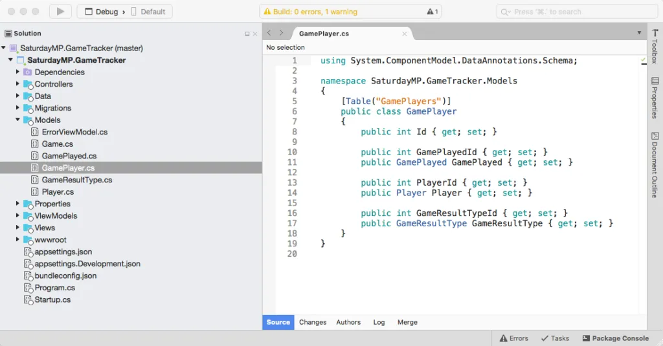Open the warning count indicator
663x346 pixels.
pos(432,12)
